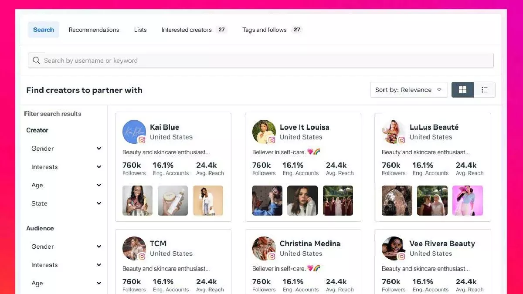This screenshot has width=523, height=294.
Task: Click the "Find creators to partner with" heading
Action: coord(85,90)
